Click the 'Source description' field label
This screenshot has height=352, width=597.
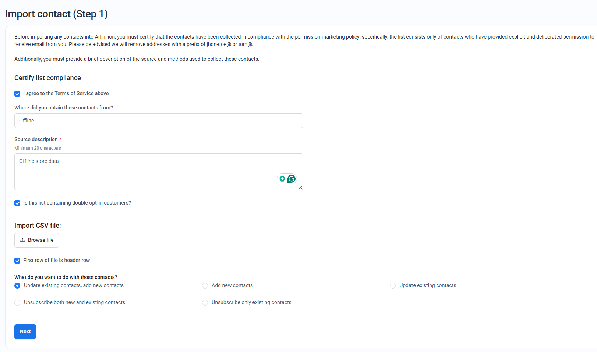[36, 139]
